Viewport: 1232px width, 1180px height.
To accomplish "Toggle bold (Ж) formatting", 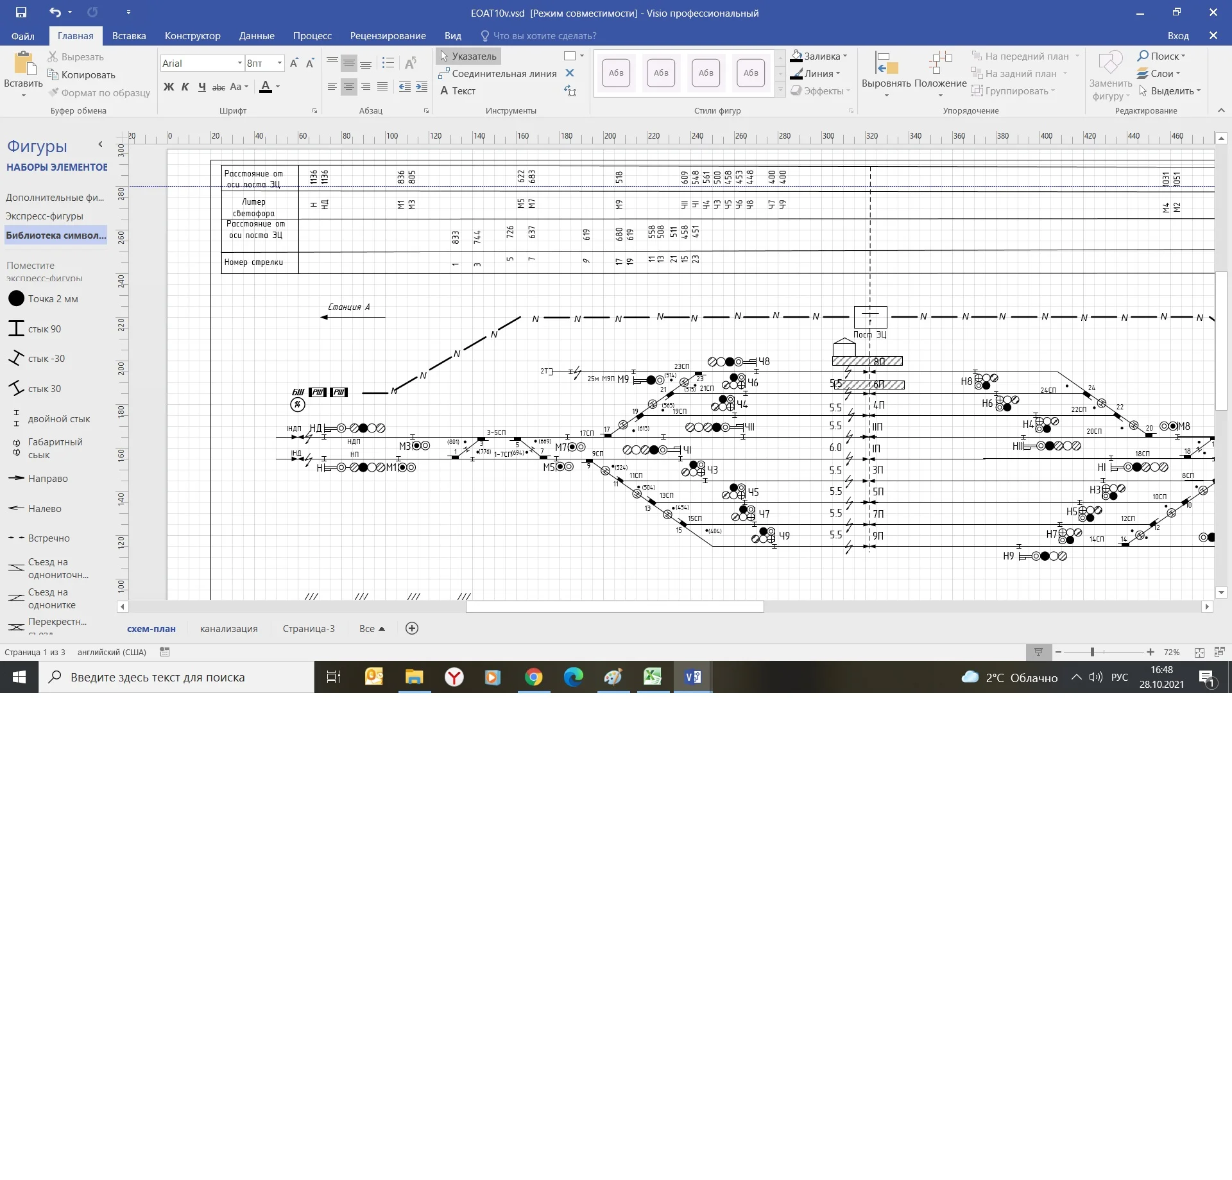I will (x=169, y=87).
